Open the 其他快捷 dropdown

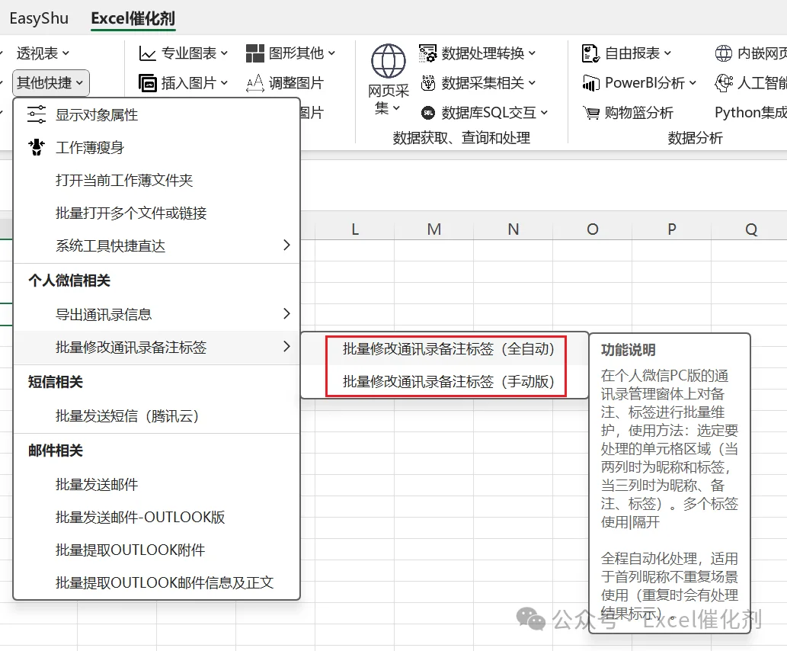tap(51, 83)
